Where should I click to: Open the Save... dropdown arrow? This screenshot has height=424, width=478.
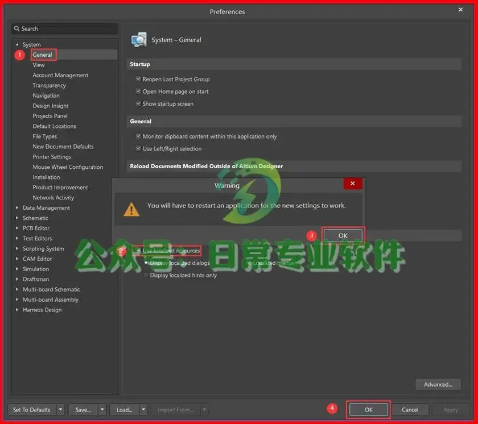pos(102,410)
